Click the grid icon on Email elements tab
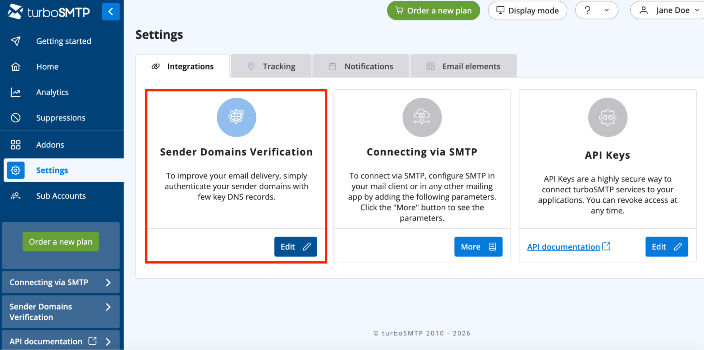Image resolution: width=704 pixels, height=350 pixels. (430, 66)
